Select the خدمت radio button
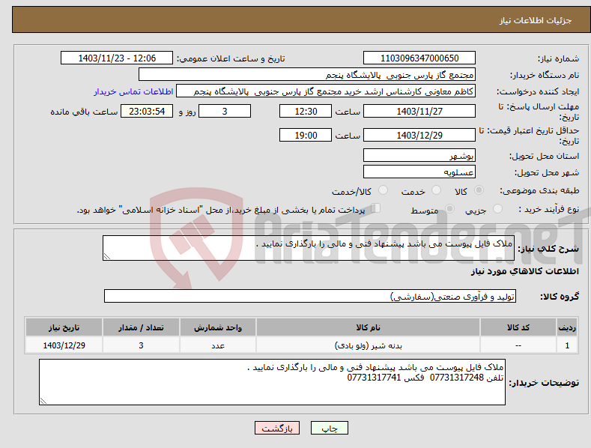Viewport: 591px width, 448px height. [436, 190]
